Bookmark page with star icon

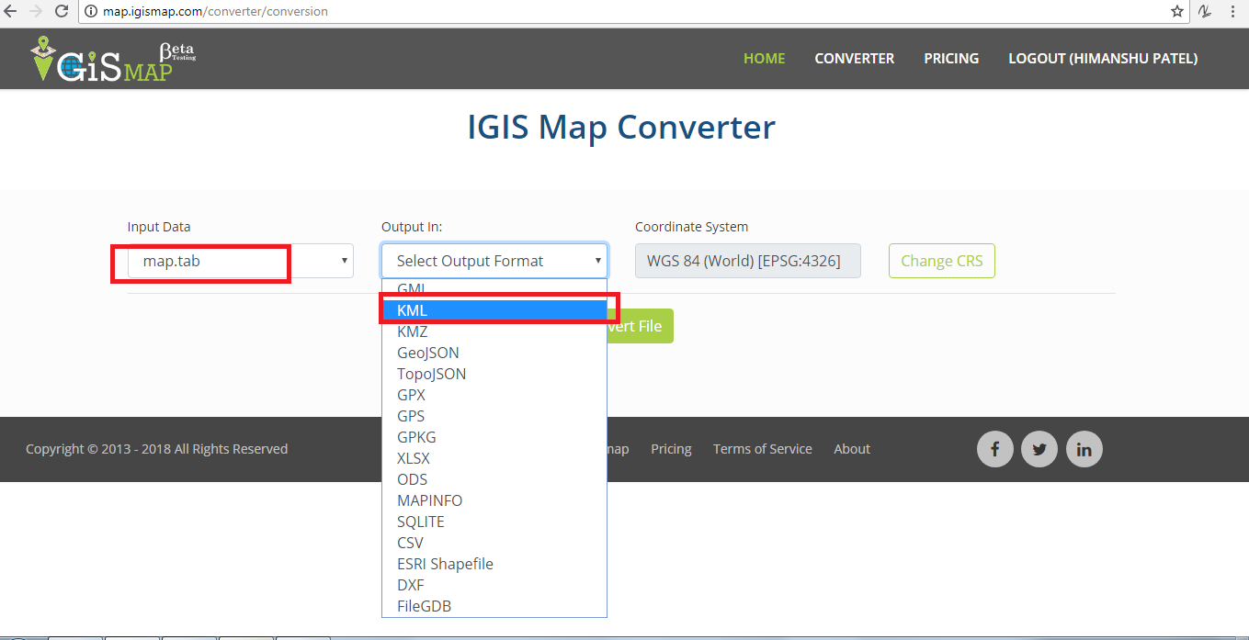point(1177,12)
